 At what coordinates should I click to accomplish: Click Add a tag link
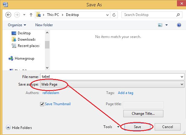pyautogui.click(x=125, y=93)
